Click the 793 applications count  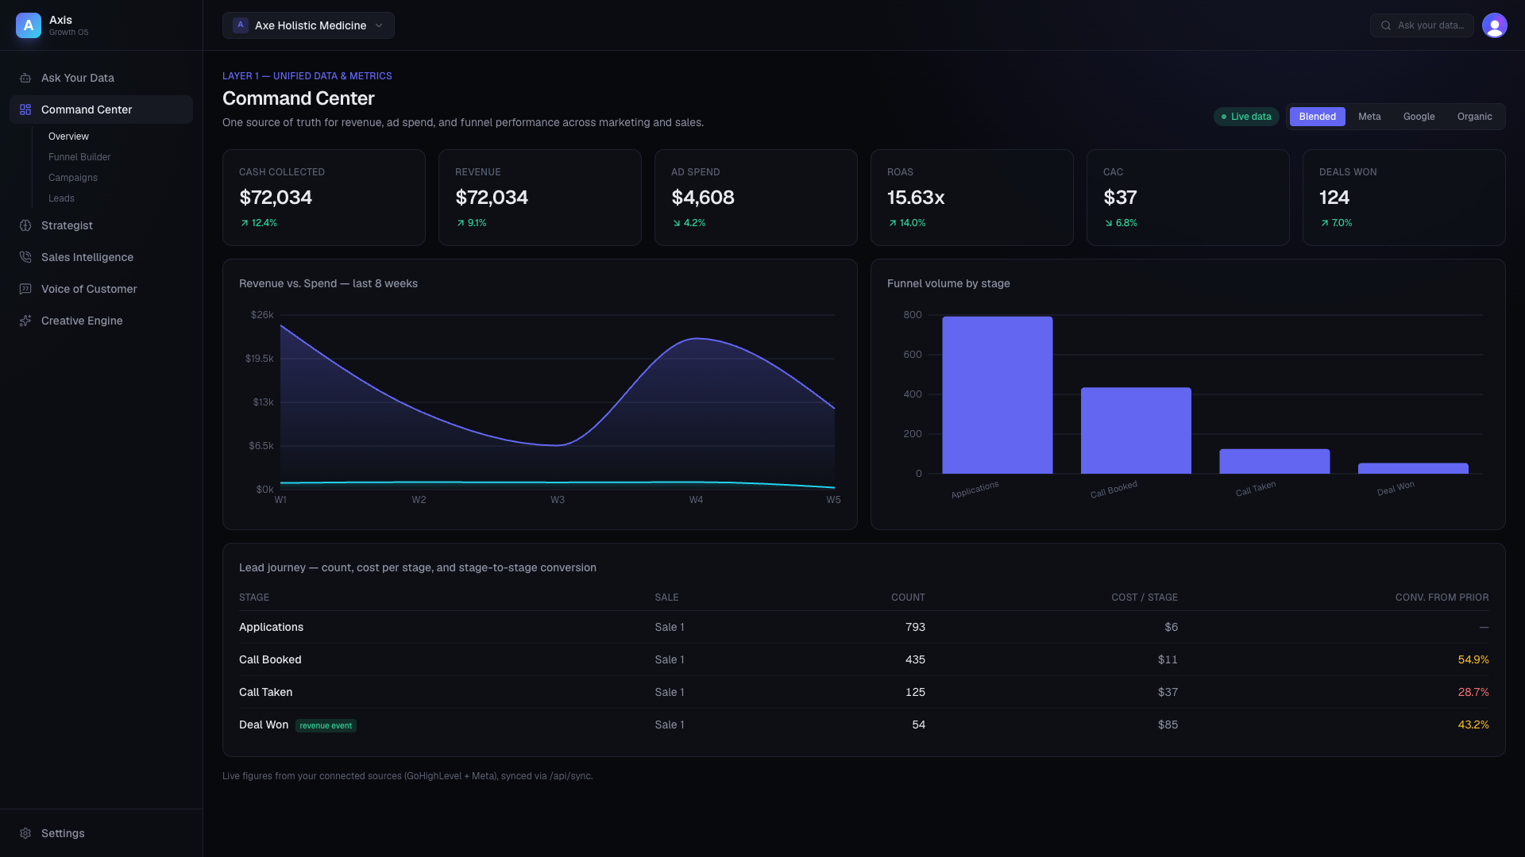point(915,627)
